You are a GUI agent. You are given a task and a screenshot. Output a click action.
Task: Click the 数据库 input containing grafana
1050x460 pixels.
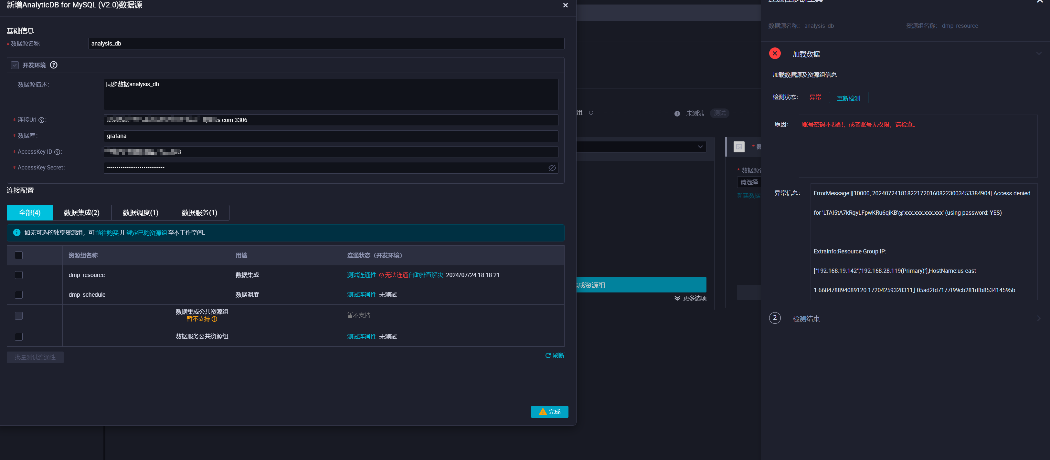pyautogui.click(x=331, y=136)
